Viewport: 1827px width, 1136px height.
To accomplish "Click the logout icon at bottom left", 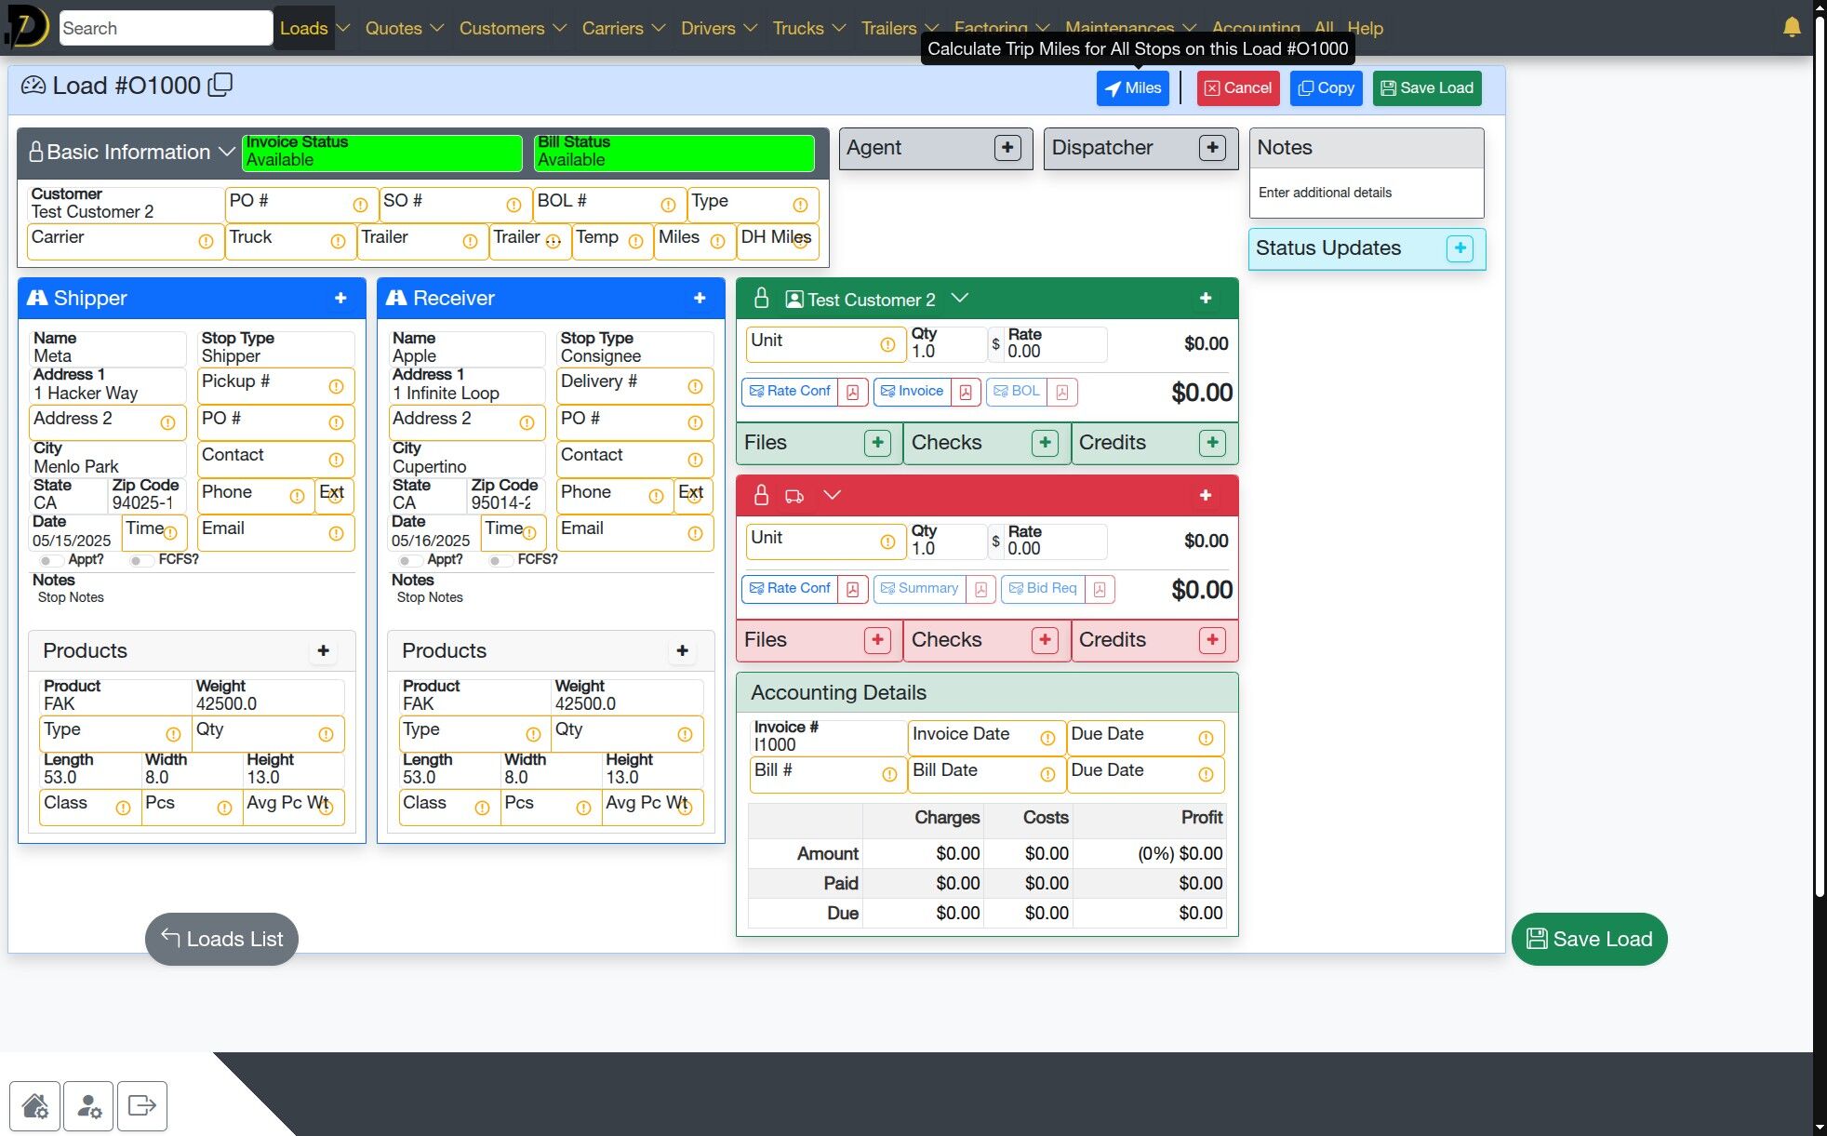I will (142, 1105).
